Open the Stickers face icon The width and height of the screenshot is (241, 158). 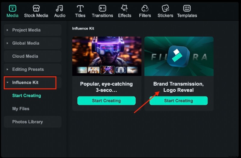click(165, 8)
